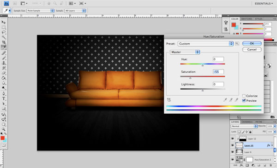Toggle lock transparent pixels
The height and width of the screenshot is (168, 277).
click(239, 132)
